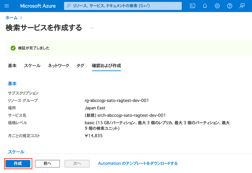This screenshot has height=173, width=252.
Task: Click the 月ごとの推定コスト label
Action: tap(24, 136)
